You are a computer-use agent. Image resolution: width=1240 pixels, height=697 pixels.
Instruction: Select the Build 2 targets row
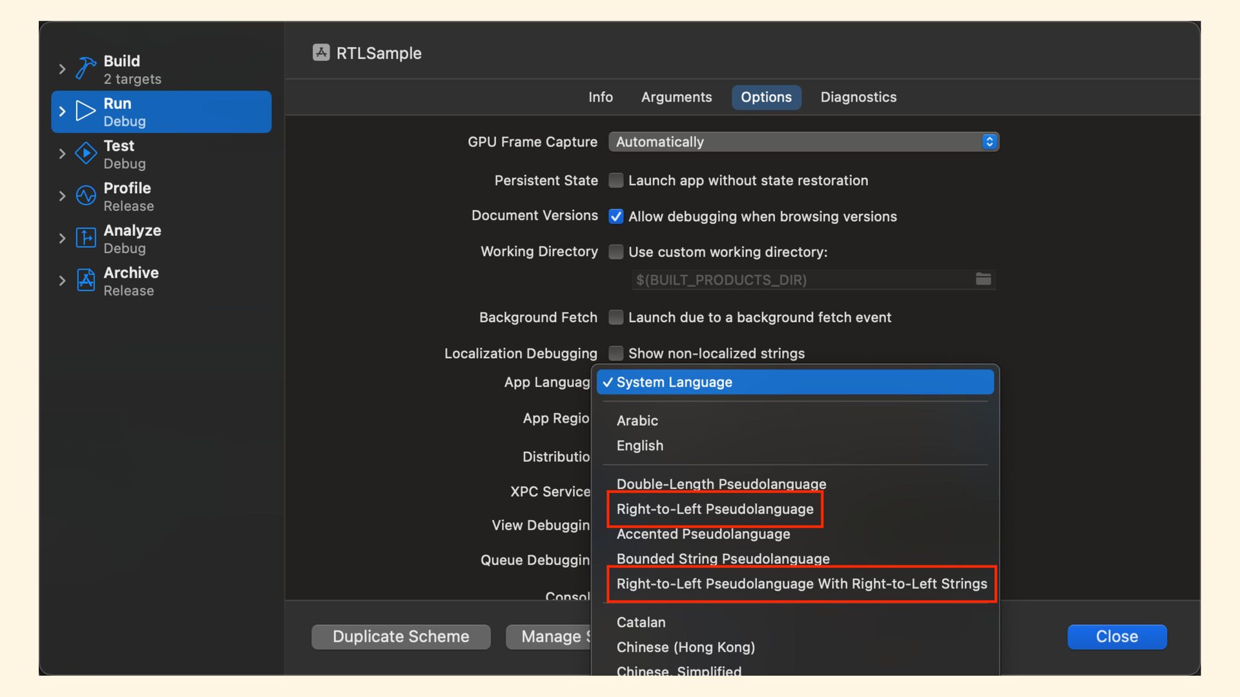(x=161, y=69)
